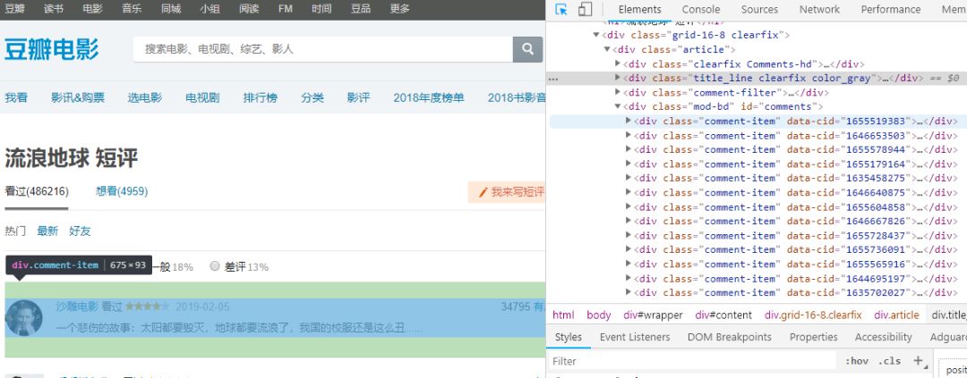Open the Console tab
967x378 pixels.
pos(700,9)
